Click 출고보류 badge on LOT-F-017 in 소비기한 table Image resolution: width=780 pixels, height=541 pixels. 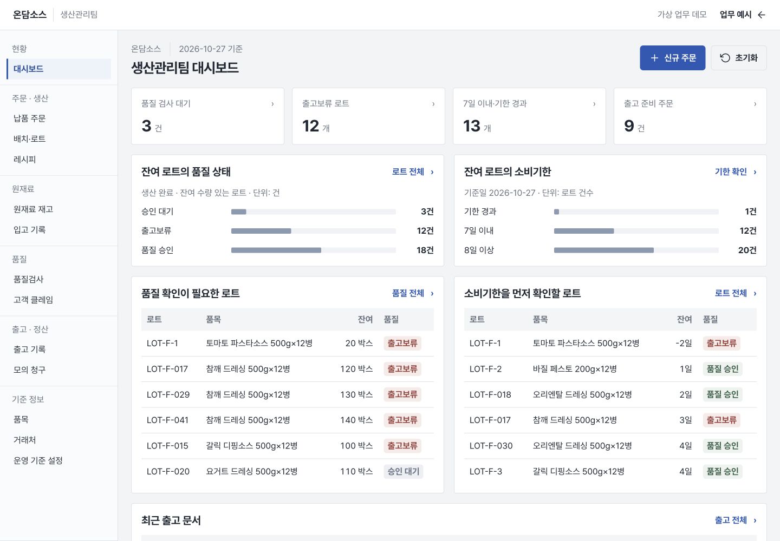721,420
